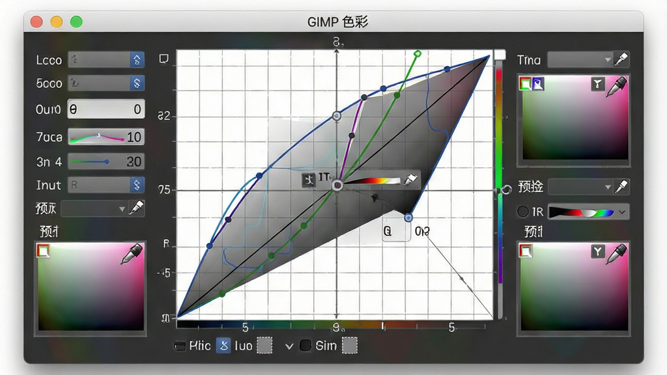This screenshot has width=667, height=375.
Task: Open the 5oco dropdown stepper
Action: point(137,83)
